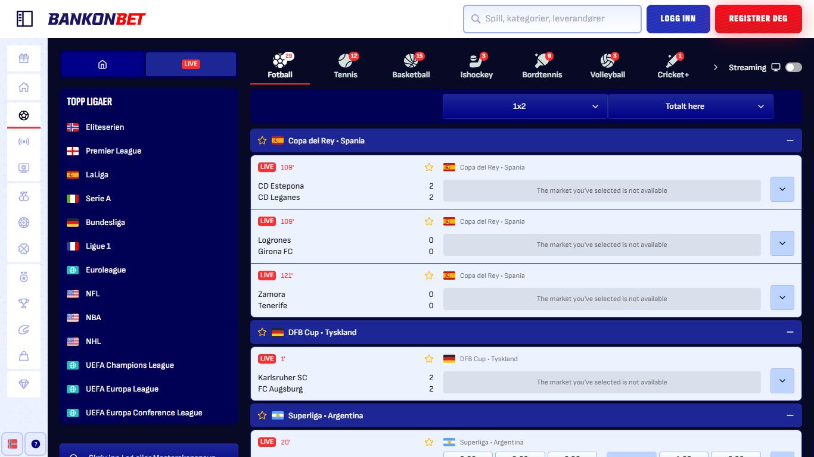Click the game search input field
The image size is (814, 457).
[552, 18]
